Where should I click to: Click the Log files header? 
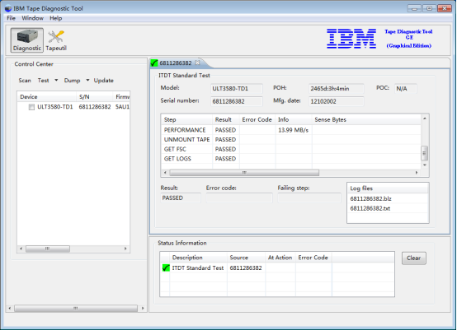[388, 188]
